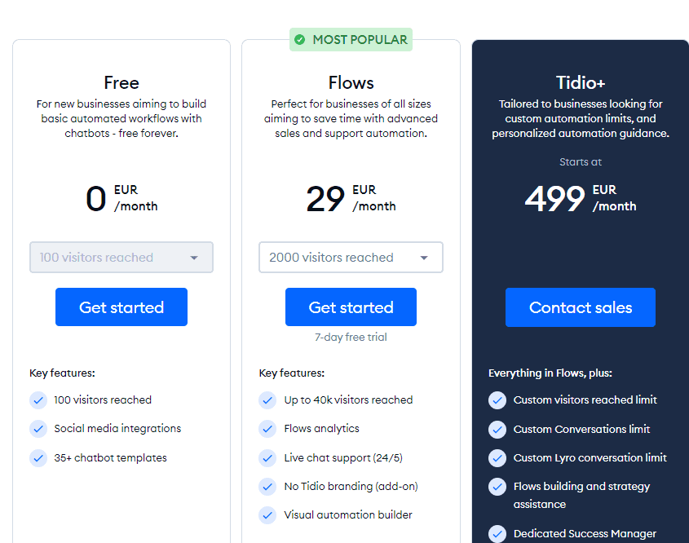Click the arrow on the Flows visitors selector
The height and width of the screenshot is (543, 689).
tap(424, 258)
